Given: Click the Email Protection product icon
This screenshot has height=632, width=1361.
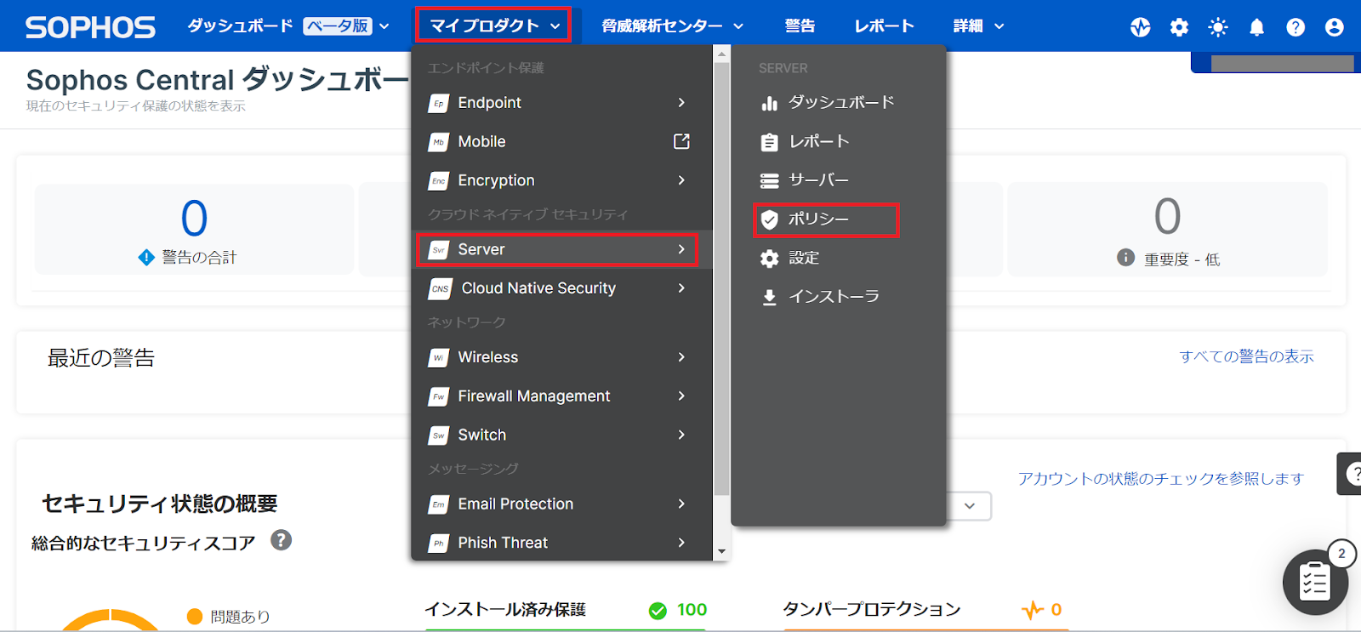Looking at the screenshot, I should point(439,504).
